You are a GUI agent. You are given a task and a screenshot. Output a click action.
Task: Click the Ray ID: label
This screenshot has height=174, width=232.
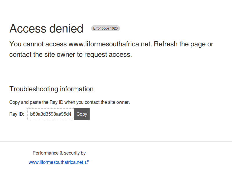point(17,114)
